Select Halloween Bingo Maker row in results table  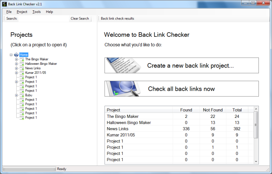pos(179,123)
